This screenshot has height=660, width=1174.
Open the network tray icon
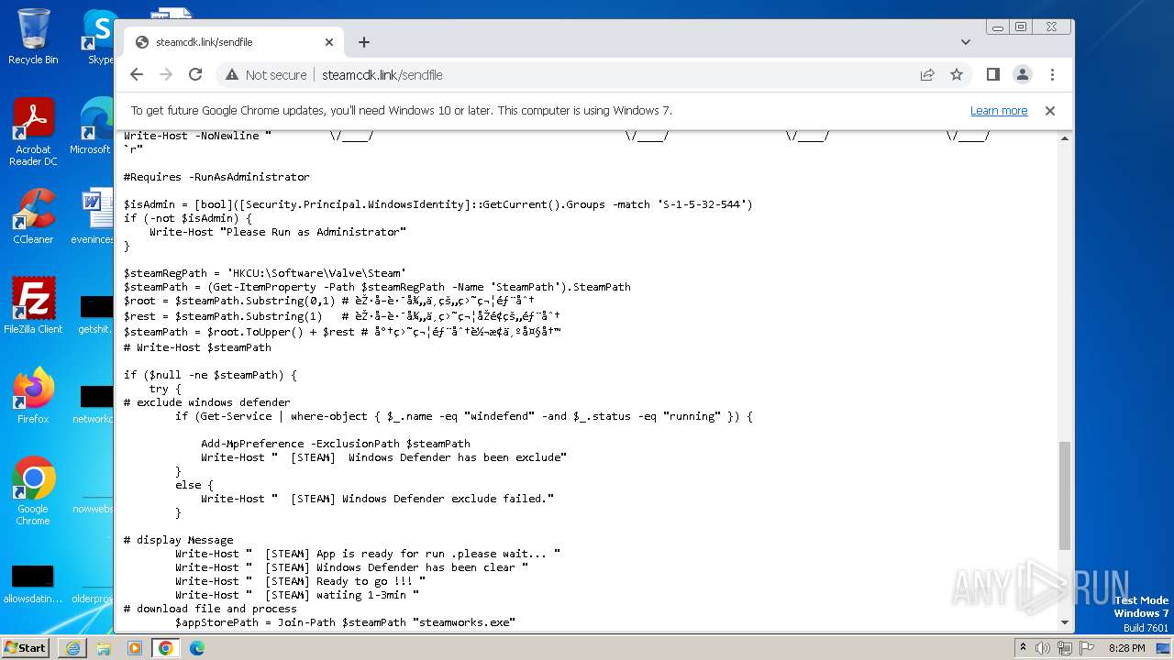(1065, 648)
